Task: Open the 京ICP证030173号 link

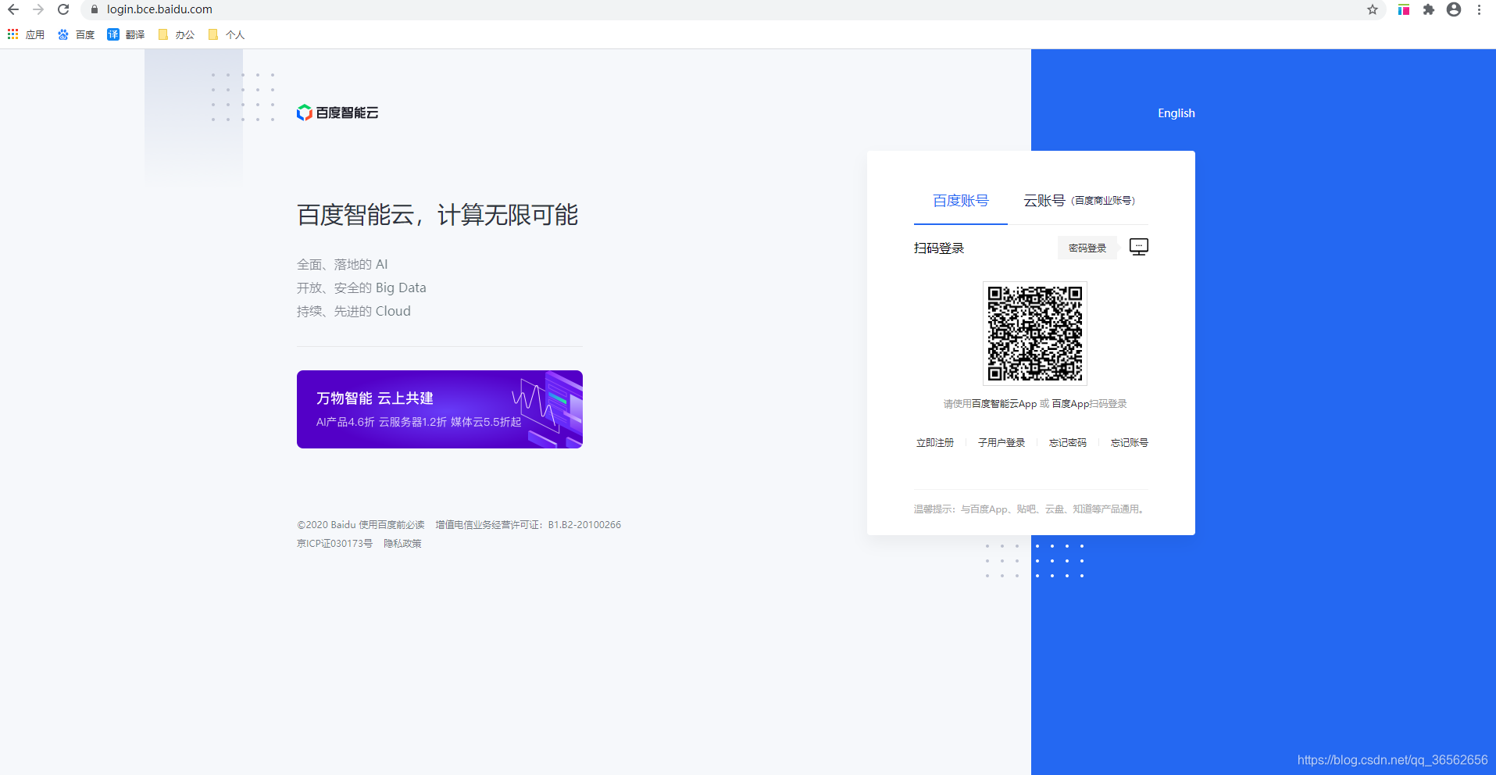Action: 334,544
